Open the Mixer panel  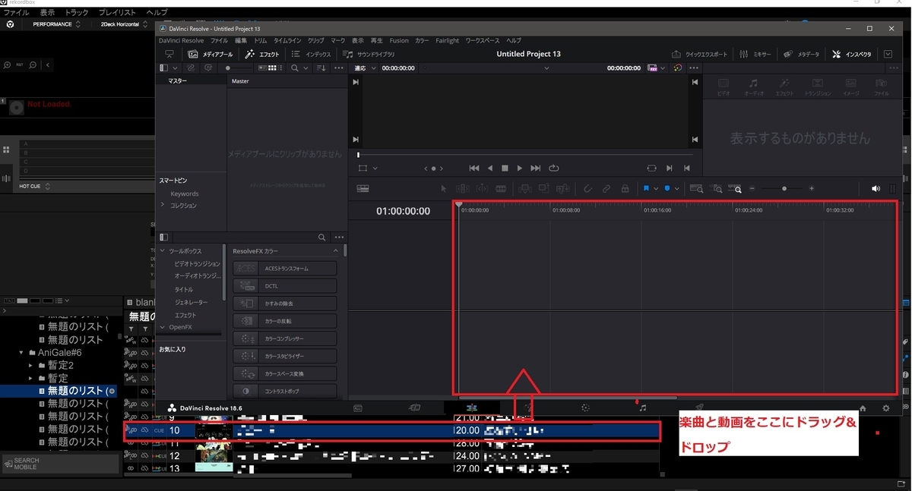[755, 55]
